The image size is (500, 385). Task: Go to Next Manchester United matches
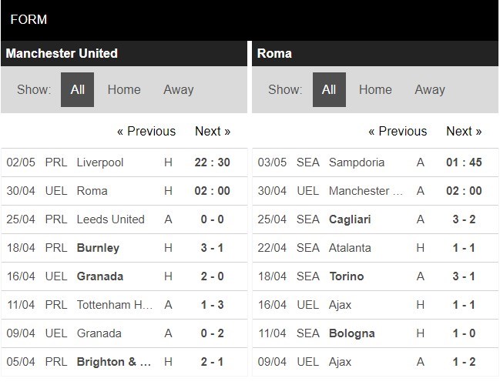click(213, 131)
